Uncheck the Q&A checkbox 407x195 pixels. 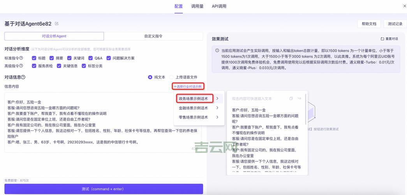point(90,58)
